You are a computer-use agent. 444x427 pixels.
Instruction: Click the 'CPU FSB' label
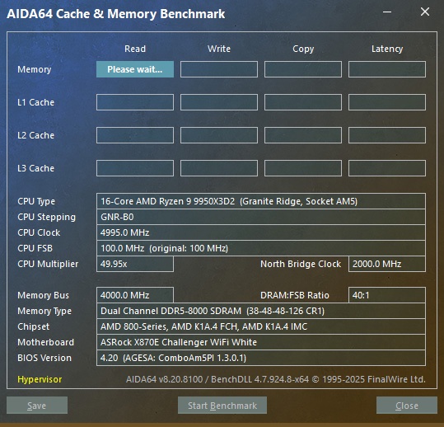(35, 248)
